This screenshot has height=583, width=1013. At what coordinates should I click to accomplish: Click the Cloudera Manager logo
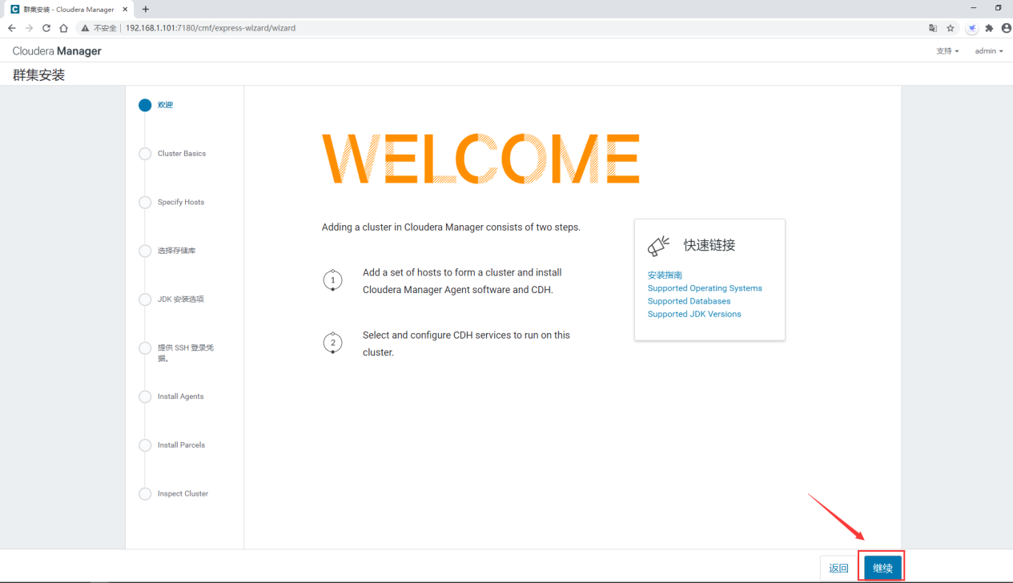pyautogui.click(x=57, y=50)
